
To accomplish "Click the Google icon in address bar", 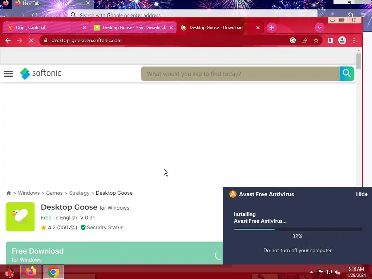I will (293, 40).
